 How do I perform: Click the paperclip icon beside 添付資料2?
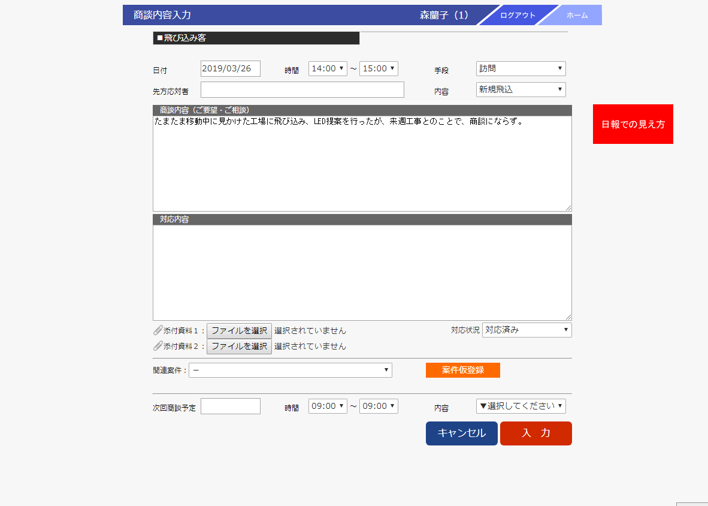pos(158,346)
